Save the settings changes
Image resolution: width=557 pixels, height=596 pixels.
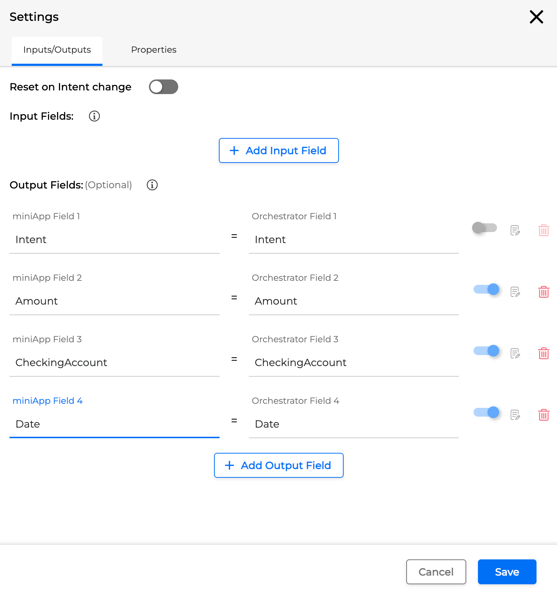507,572
